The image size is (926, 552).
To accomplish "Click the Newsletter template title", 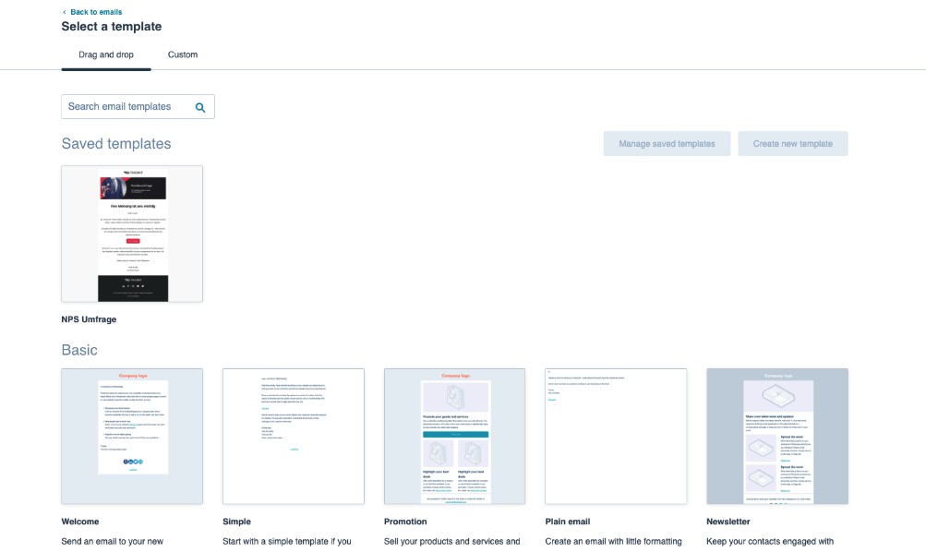I will (x=728, y=522).
